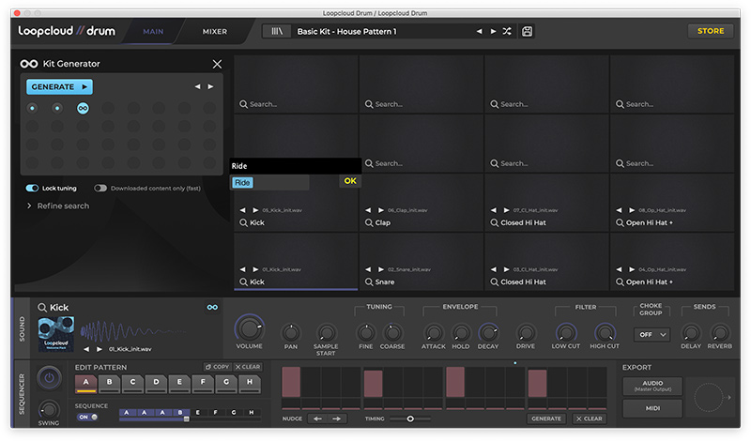Toggle Downloaded content only switch
This screenshot has width=751, height=441.
100,189
